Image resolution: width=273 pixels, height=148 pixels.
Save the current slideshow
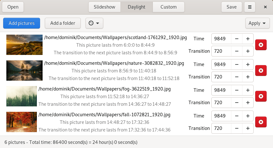[231, 7]
